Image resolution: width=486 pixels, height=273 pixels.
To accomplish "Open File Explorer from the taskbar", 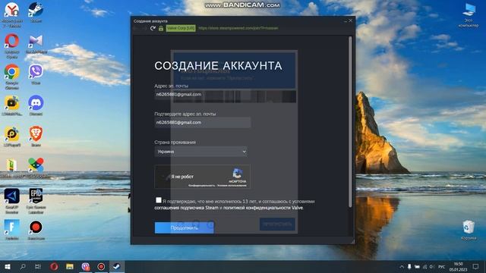I will point(70,266).
